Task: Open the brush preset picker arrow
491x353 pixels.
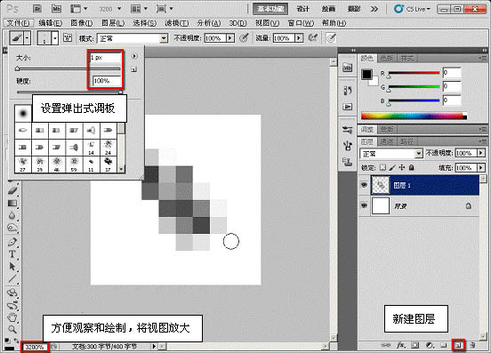Action: pyautogui.click(x=55, y=38)
